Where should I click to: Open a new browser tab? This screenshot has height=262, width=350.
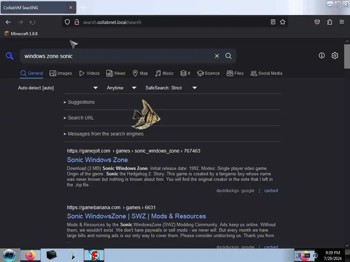click(x=83, y=8)
